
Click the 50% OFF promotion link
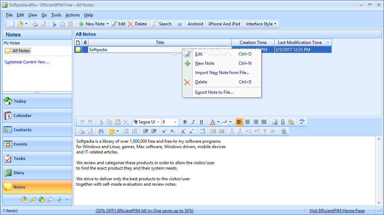[144, 211]
